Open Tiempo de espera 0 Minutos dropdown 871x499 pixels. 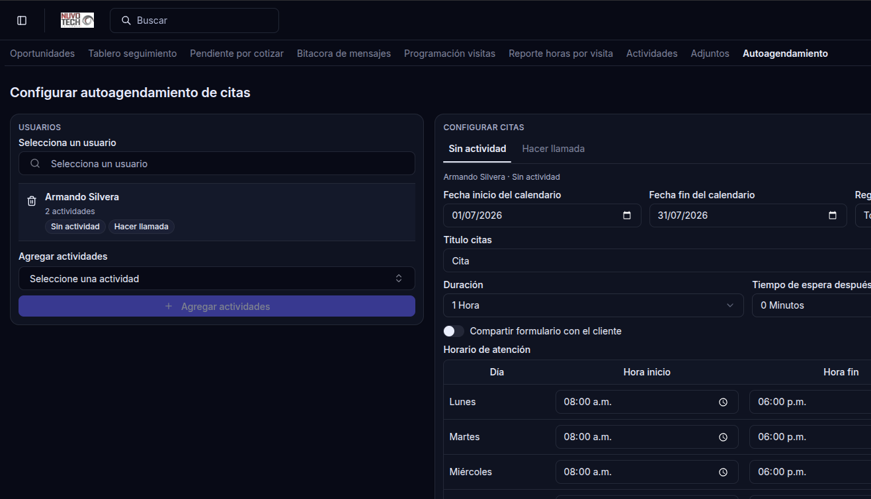click(x=811, y=305)
